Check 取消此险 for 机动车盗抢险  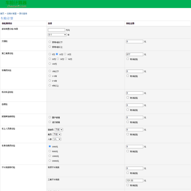coord(128,97)
